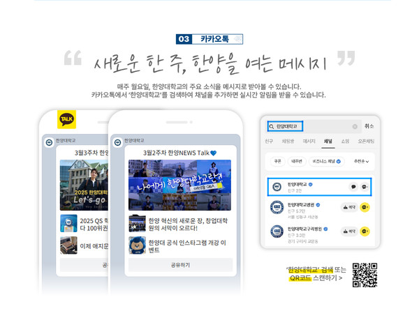Click the '3월3주차' title on back phone

[x=91, y=153]
